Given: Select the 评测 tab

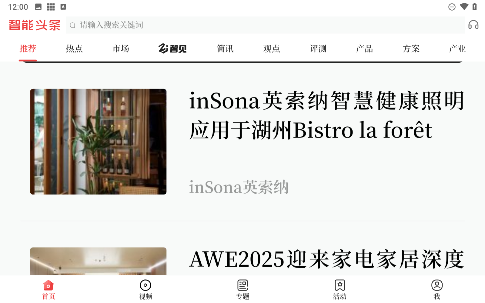Looking at the screenshot, I should [318, 48].
